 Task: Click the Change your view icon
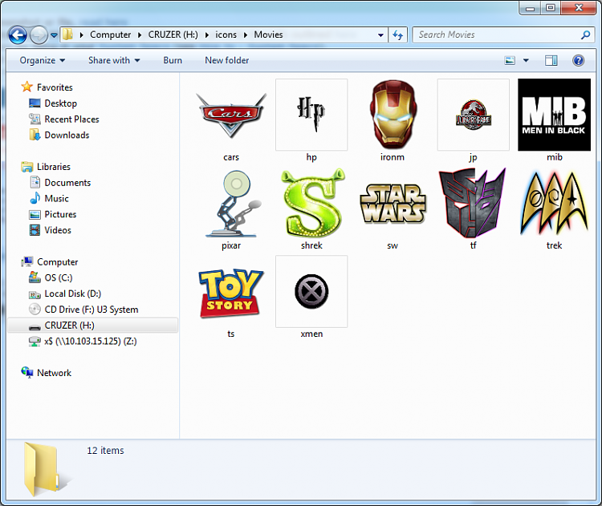coord(510,60)
